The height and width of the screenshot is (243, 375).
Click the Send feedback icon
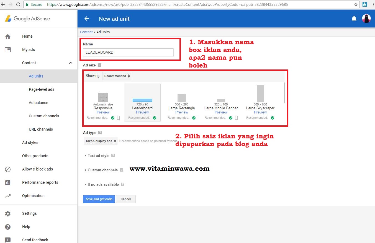(8, 240)
